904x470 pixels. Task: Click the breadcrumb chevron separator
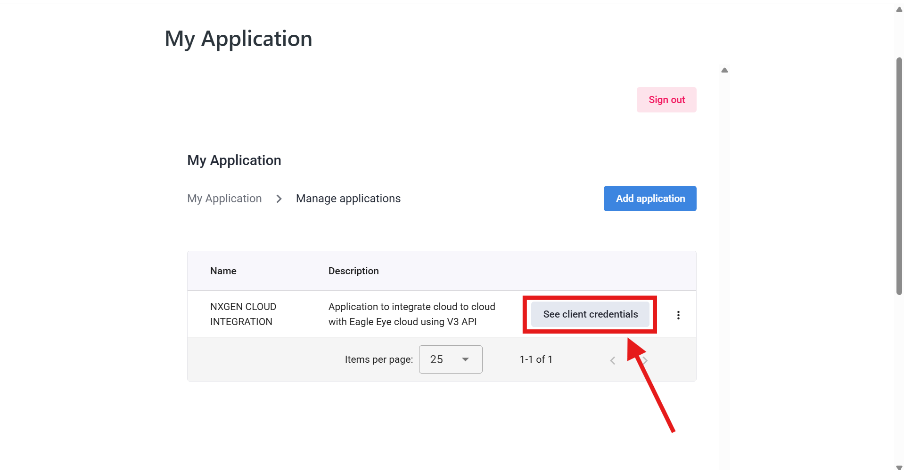pyautogui.click(x=279, y=199)
